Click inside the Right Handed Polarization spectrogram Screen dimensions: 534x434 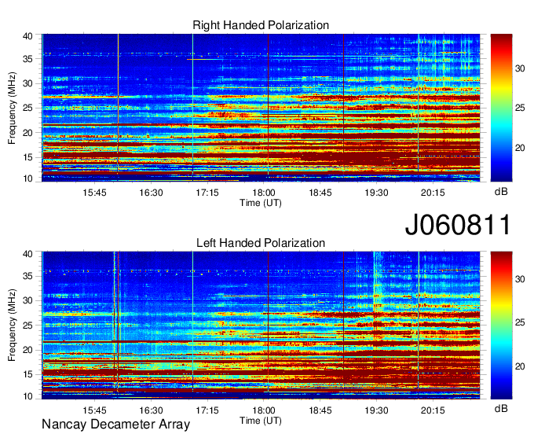[261, 108]
